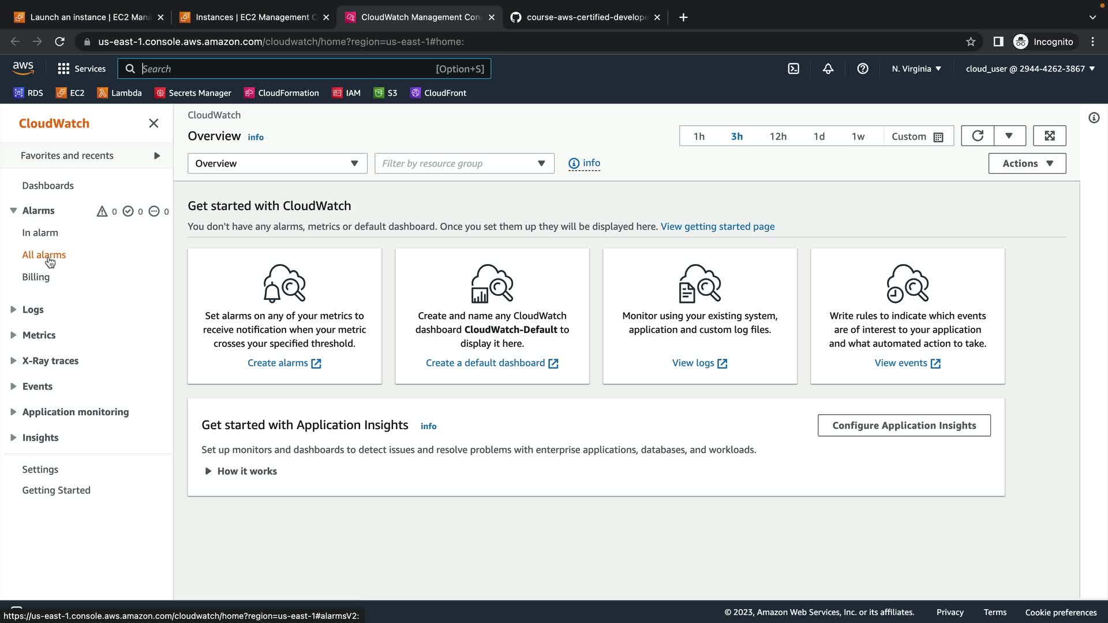The height and width of the screenshot is (623, 1108).
Task: Select the 12h time range
Action: pos(778,137)
